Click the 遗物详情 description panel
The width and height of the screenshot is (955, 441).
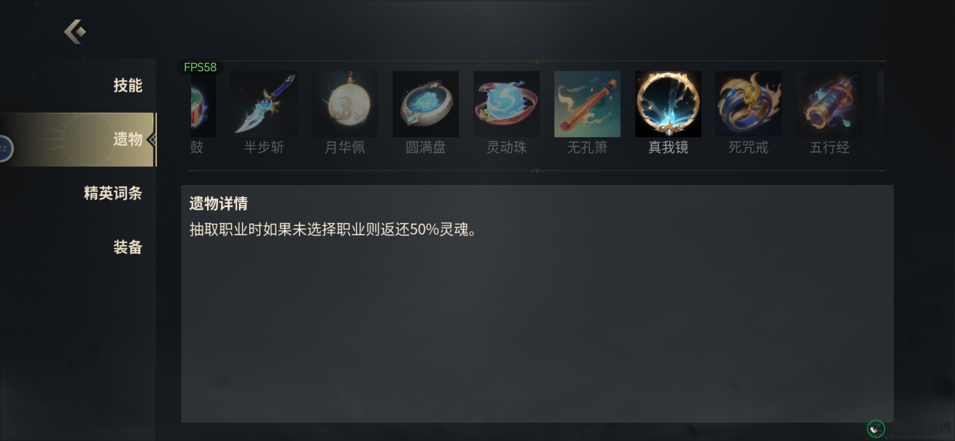537,304
